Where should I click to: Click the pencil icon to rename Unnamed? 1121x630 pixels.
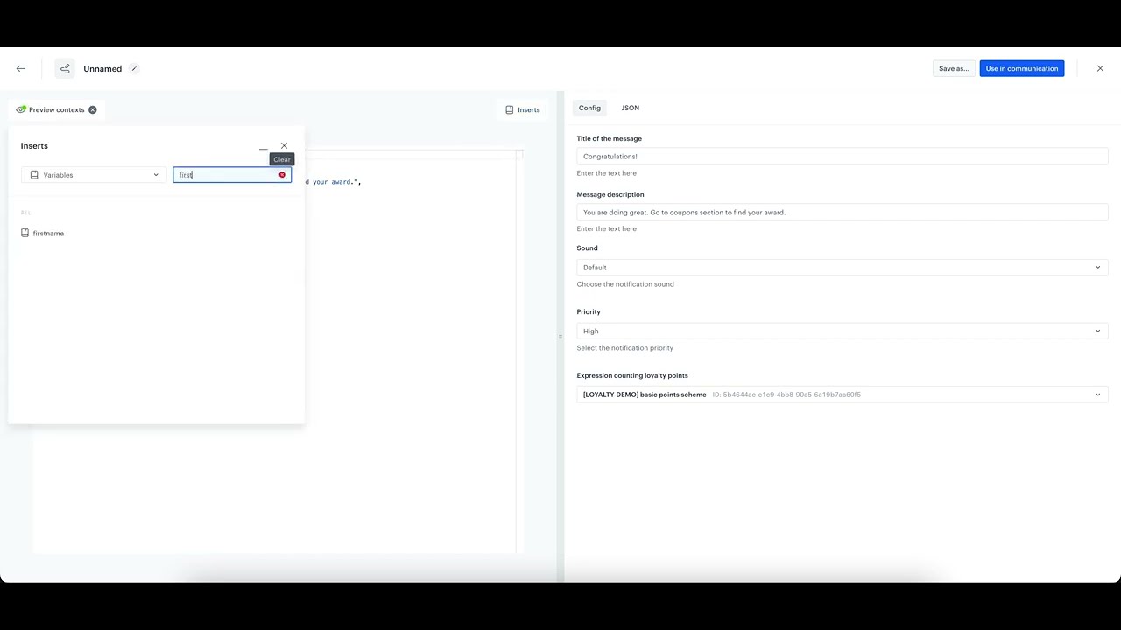coord(134,68)
